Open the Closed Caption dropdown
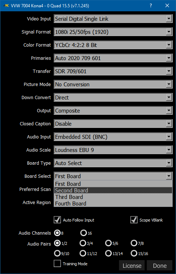The image size is (176, 274). coord(113,124)
